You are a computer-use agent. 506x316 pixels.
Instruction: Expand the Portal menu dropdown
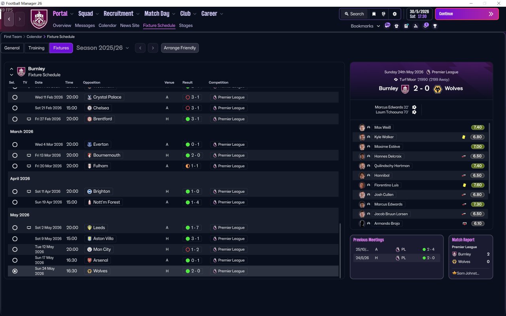[x=72, y=14]
